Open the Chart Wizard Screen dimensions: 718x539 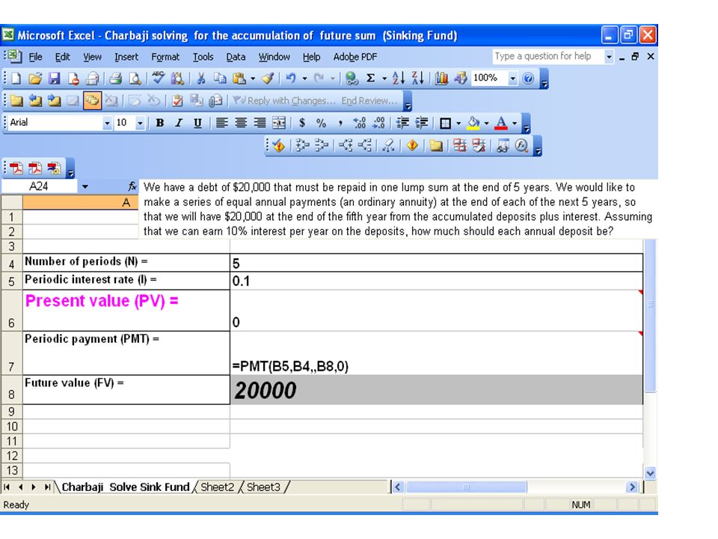point(441,79)
